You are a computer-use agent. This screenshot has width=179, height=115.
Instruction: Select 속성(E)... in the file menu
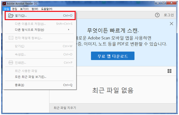(39, 54)
